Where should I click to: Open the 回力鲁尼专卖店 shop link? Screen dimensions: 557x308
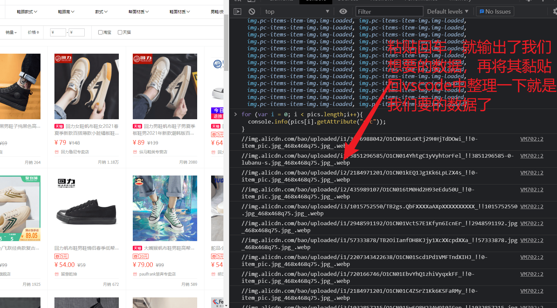coord(75,152)
